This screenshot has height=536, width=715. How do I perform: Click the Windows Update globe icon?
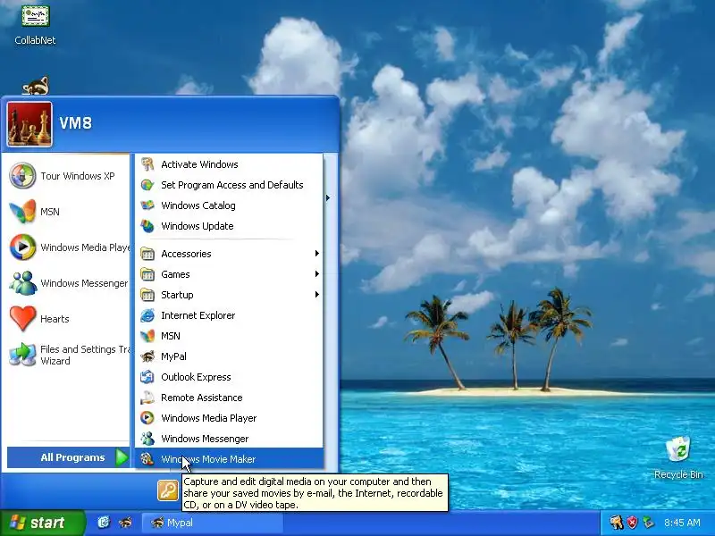147,226
